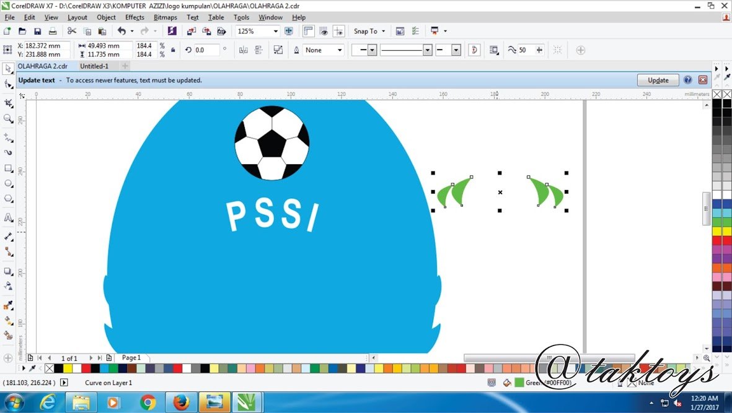The image size is (732, 413).
Task: Select the Text tool in the toolbox
Action: click(8, 218)
